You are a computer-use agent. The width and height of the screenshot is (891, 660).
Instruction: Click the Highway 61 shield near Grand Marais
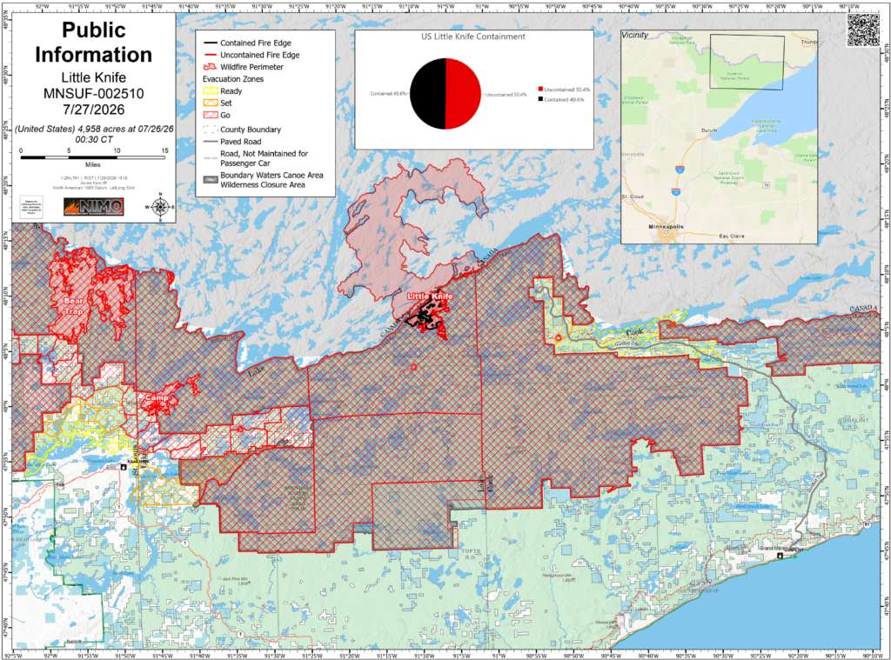[868, 525]
